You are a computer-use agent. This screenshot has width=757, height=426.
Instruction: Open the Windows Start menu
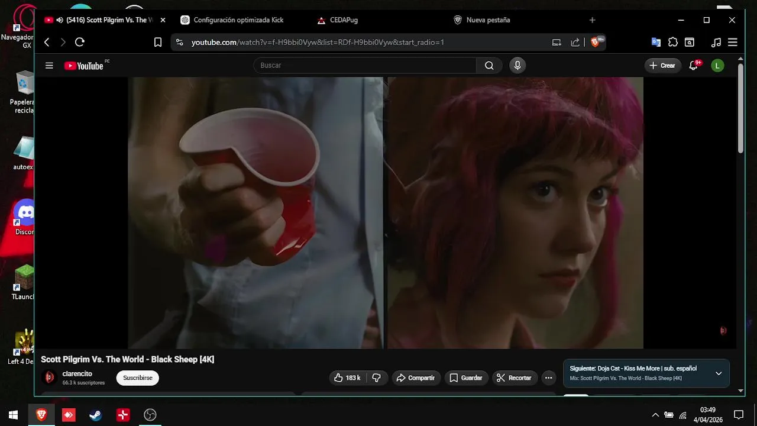(13, 415)
